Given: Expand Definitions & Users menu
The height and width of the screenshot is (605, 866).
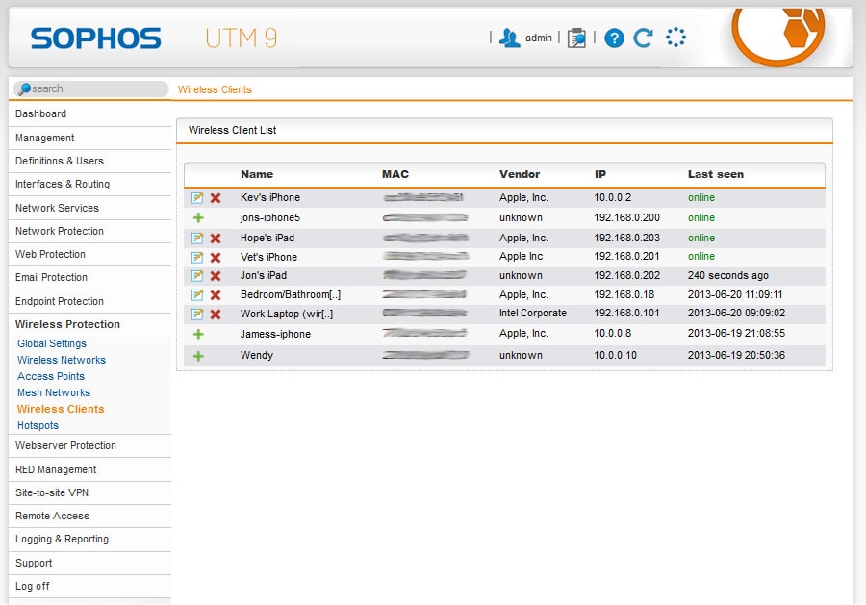Looking at the screenshot, I should click(x=89, y=162).
